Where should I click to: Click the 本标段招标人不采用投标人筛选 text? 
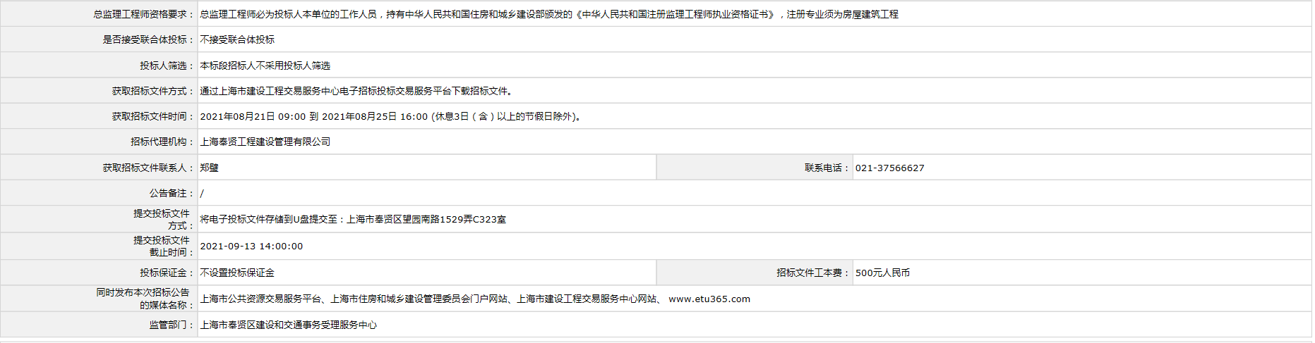pyautogui.click(x=265, y=66)
